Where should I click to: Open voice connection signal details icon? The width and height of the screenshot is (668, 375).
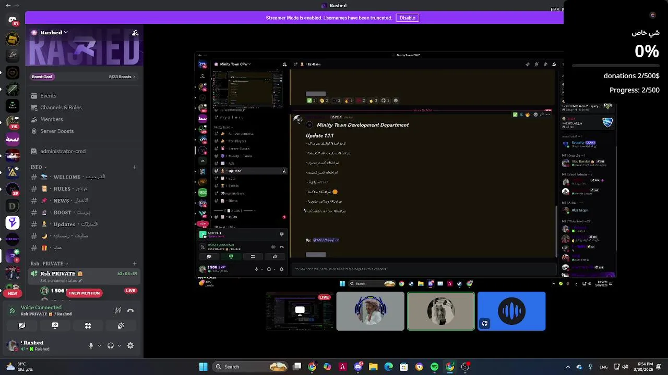pos(13,310)
